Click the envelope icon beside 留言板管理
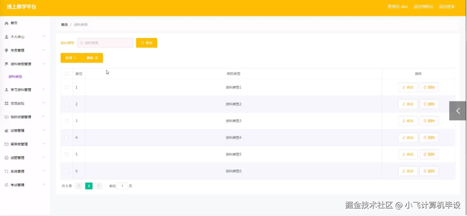The height and width of the screenshot is (216, 467). pyautogui.click(x=6, y=144)
